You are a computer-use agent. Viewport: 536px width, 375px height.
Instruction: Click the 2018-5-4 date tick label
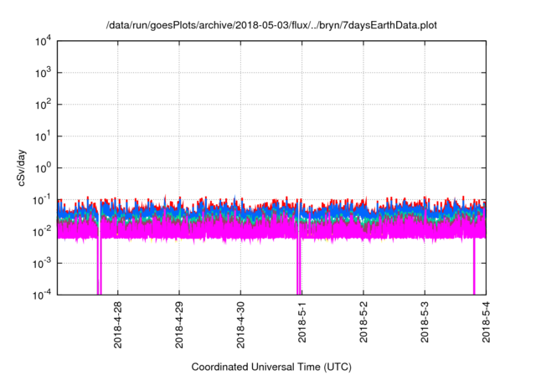coord(486,322)
